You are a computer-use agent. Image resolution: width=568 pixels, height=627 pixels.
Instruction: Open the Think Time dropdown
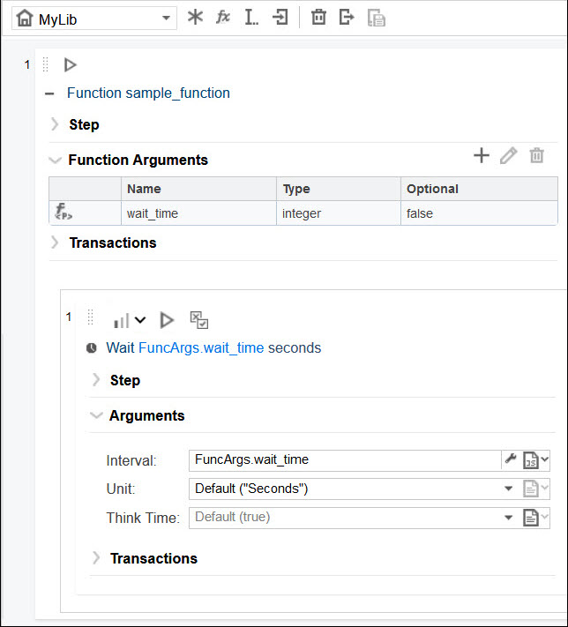(x=508, y=518)
